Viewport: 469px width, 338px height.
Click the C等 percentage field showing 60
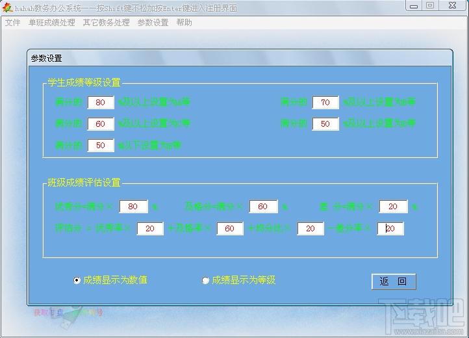[101, 124]
